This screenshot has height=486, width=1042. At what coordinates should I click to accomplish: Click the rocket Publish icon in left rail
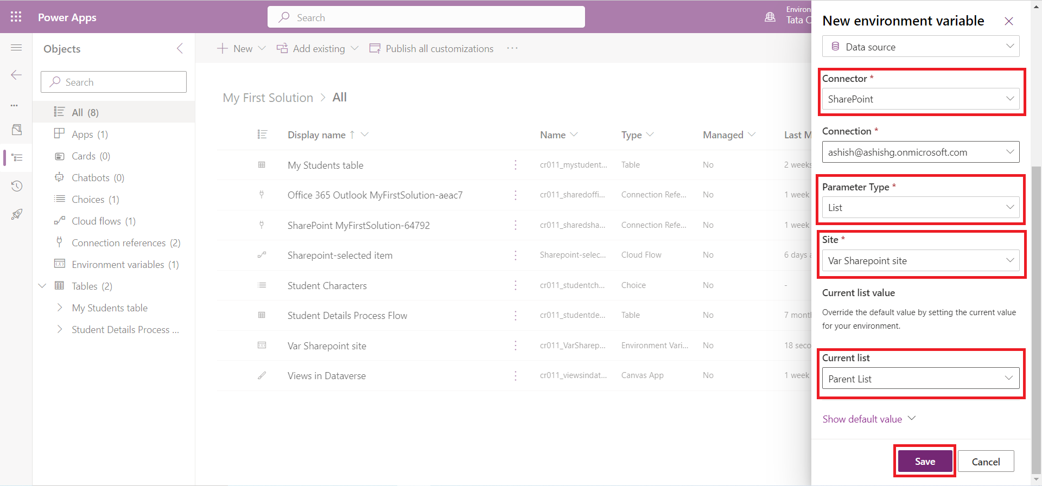(16, 214)
